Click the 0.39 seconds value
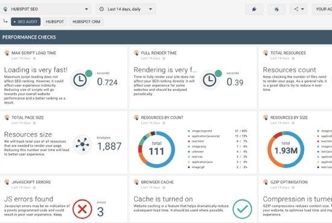 [x=235, y=82]
